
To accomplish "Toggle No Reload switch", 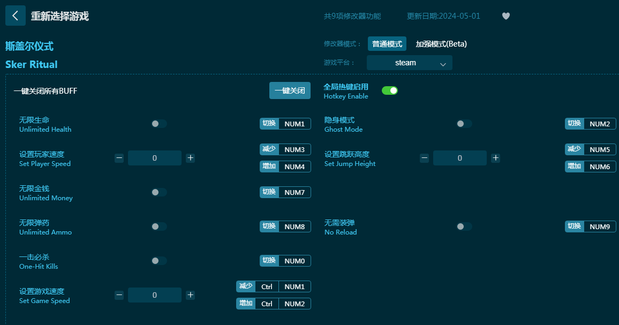I will (x=464, y=226).
